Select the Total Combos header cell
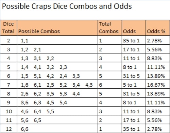Viewport: 170px width, 133px height. (x=110, y=28)
